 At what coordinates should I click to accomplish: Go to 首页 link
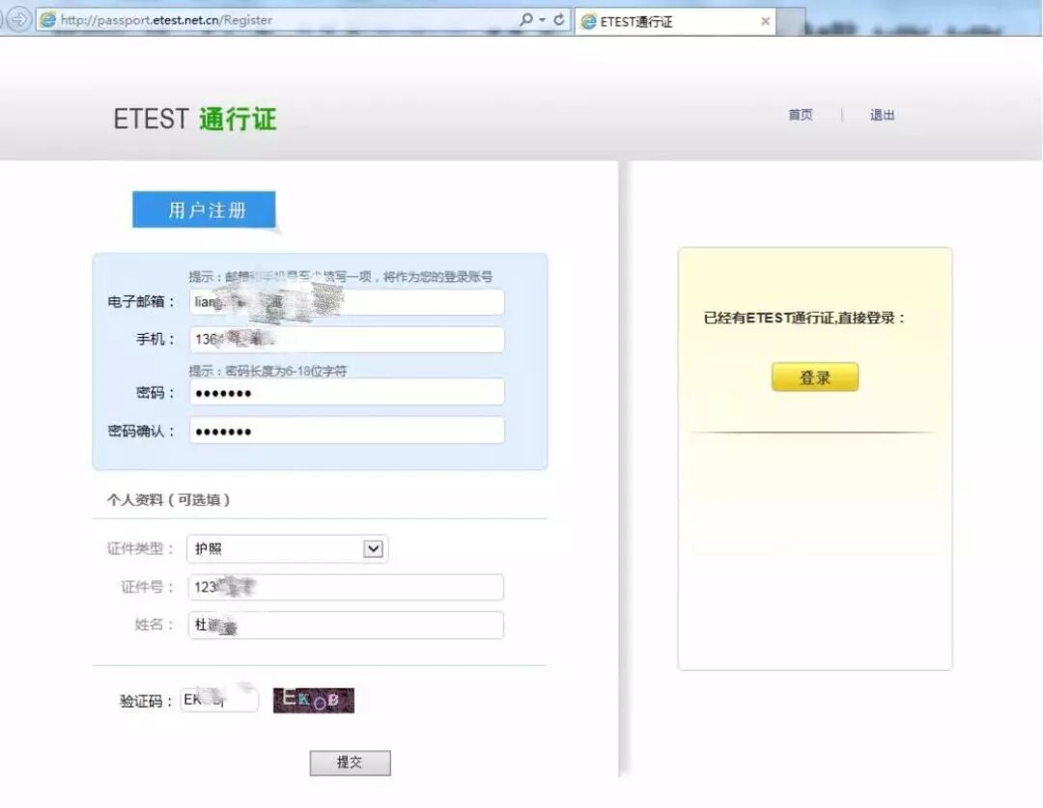pyautogui.click(x=801, y=115)
